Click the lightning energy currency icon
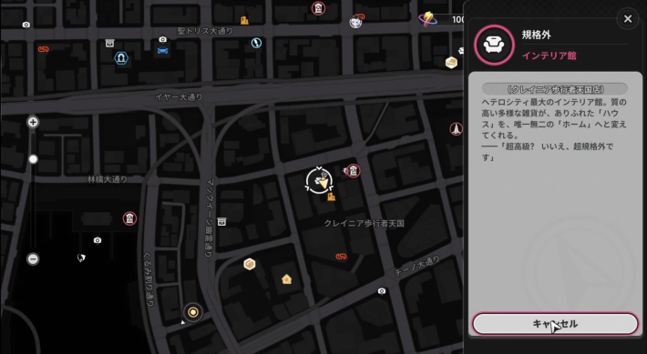Viewport: 647px width, 354px height. tap(428, 19)
